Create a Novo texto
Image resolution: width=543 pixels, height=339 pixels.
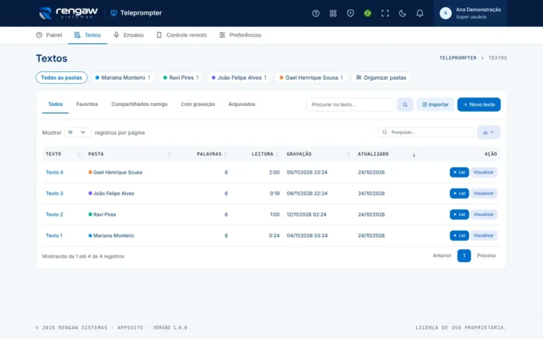[x=479, y=105]
